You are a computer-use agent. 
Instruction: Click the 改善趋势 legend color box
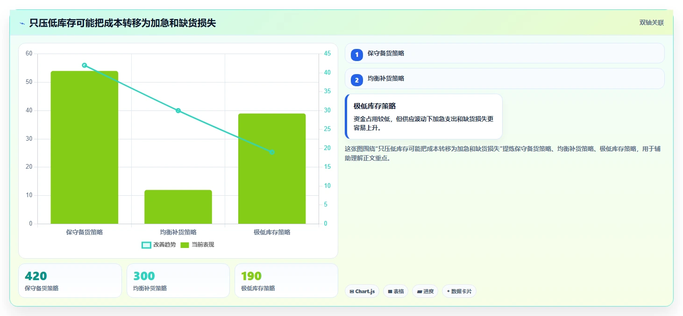[146, 245]
